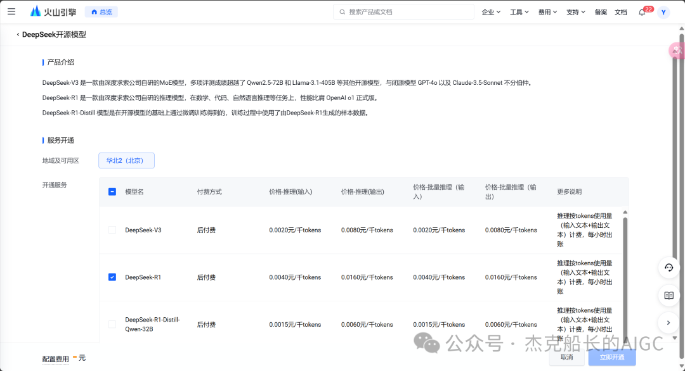The image size is (685, 371).
Task: Open the user avatar Y
Action: click(663, 12)
